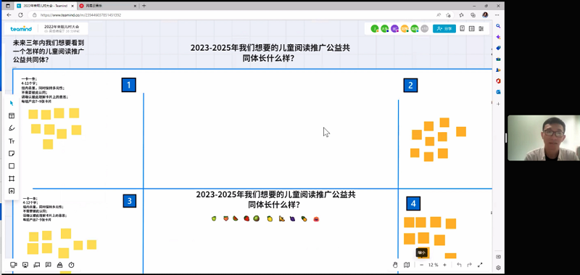Open the comments panel icon
Viewport: 580px width, 275px height.
48,265
